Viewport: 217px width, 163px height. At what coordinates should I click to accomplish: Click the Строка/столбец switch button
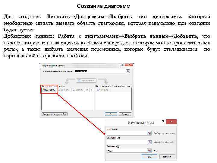coord(86,81)
